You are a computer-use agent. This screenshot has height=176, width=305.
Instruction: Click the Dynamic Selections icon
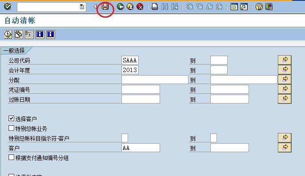29,34
